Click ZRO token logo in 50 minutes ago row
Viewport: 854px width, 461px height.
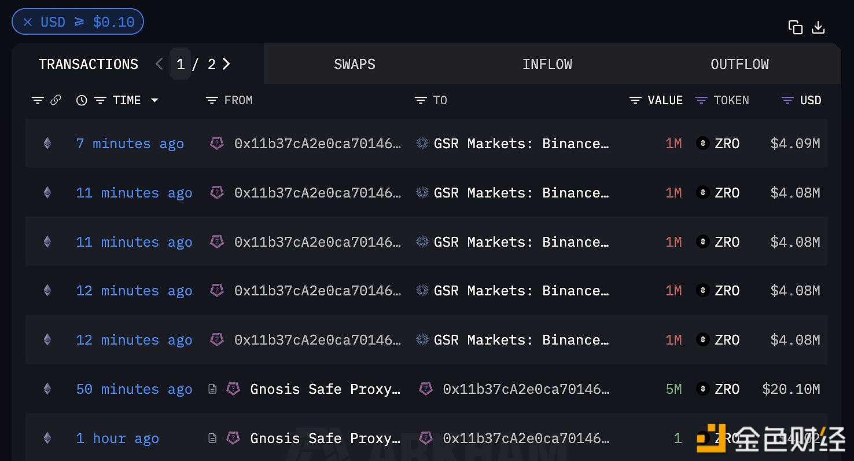pyautogui.click(x=702, y=389)
